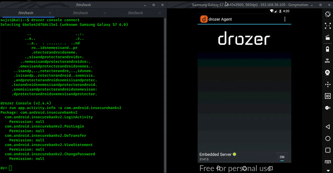Click the dz> terminal prompt cursor
333x173 pixels.
coord(11,168)
